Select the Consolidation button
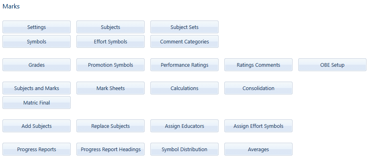The image size is (377, 160). [258, 88]
